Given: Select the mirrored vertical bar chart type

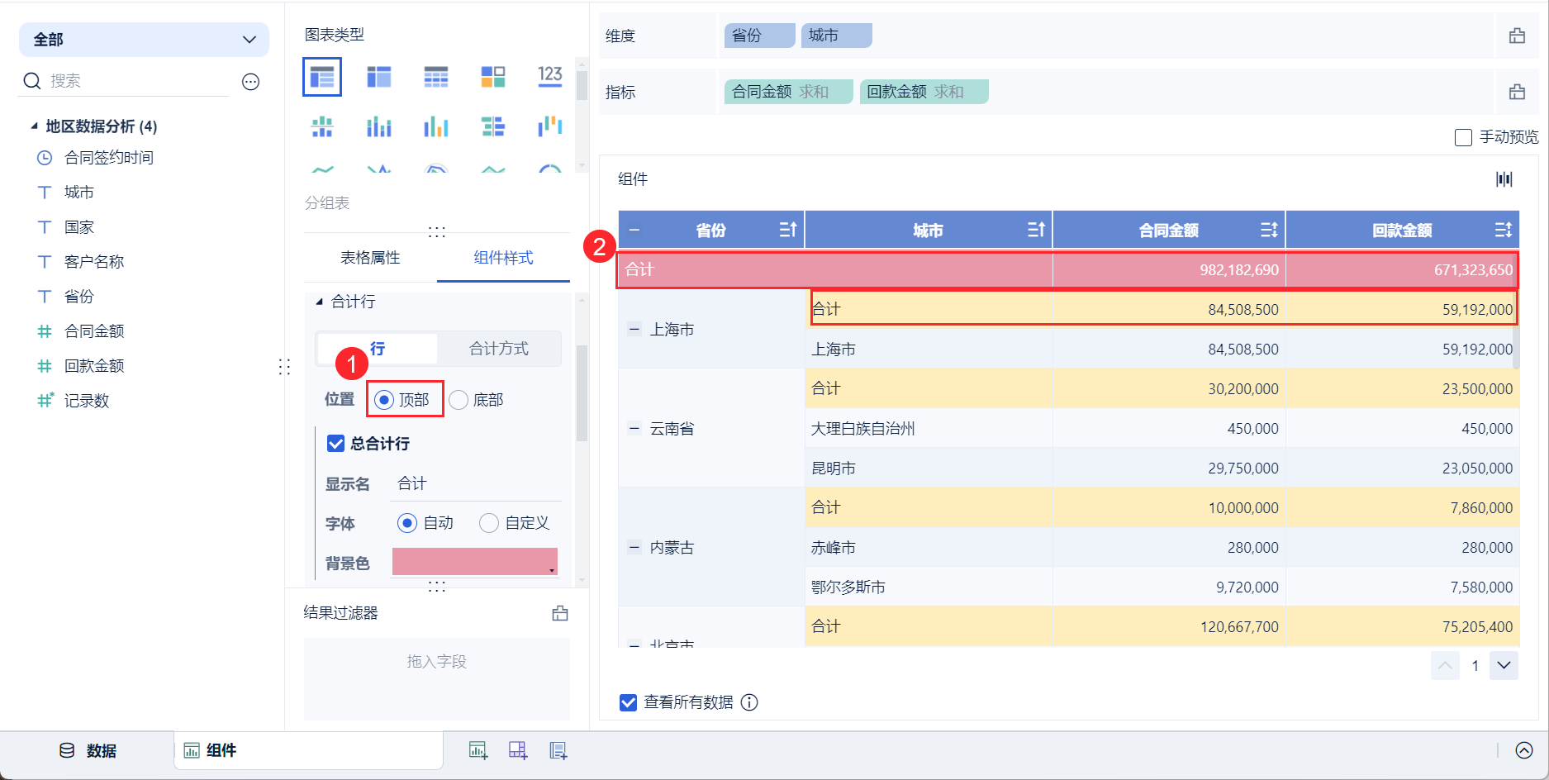Looking at the screenshot, I should click(322, 126).
